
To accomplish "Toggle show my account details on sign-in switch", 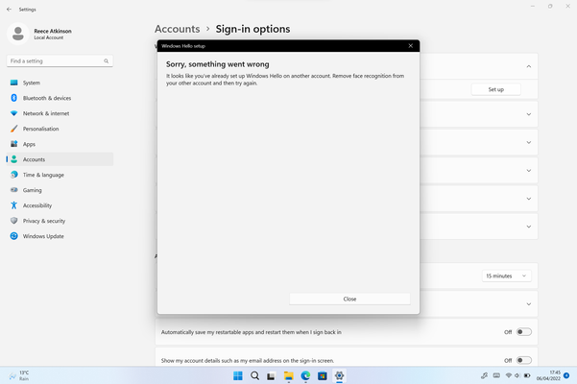I will pos(523,360).
